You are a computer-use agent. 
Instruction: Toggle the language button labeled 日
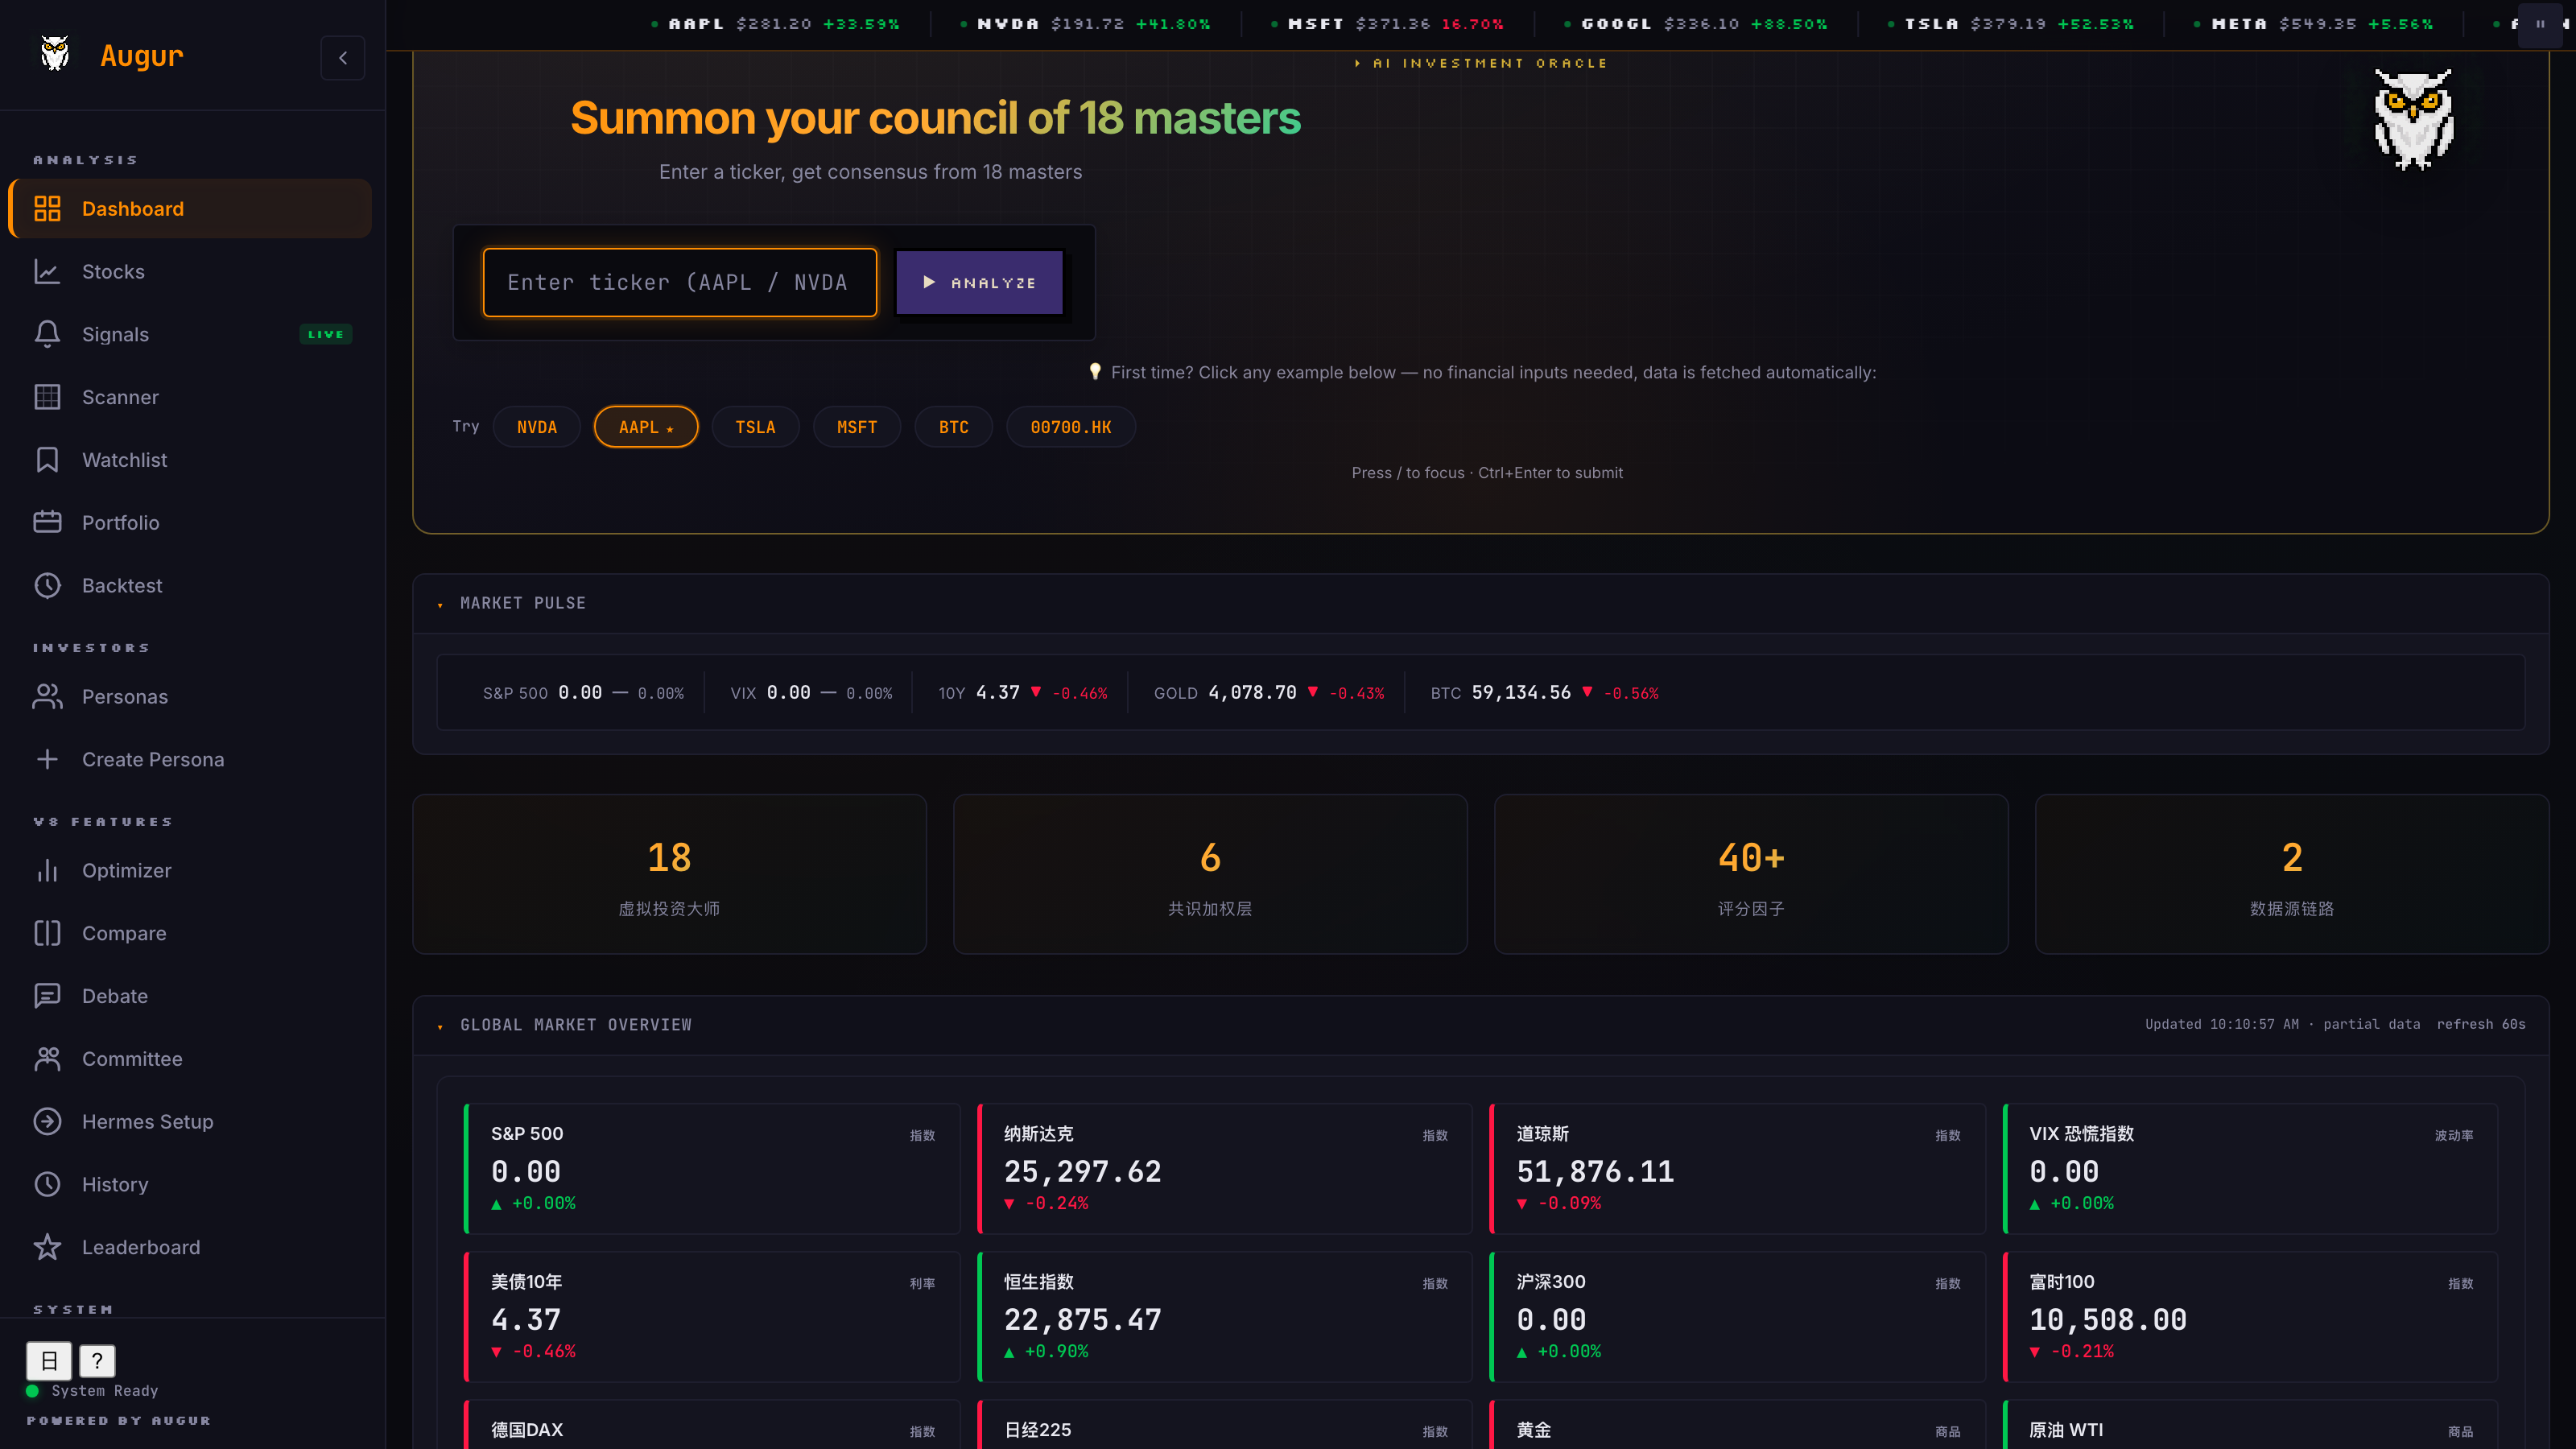pyautogui.click(x=49, y=1360)
